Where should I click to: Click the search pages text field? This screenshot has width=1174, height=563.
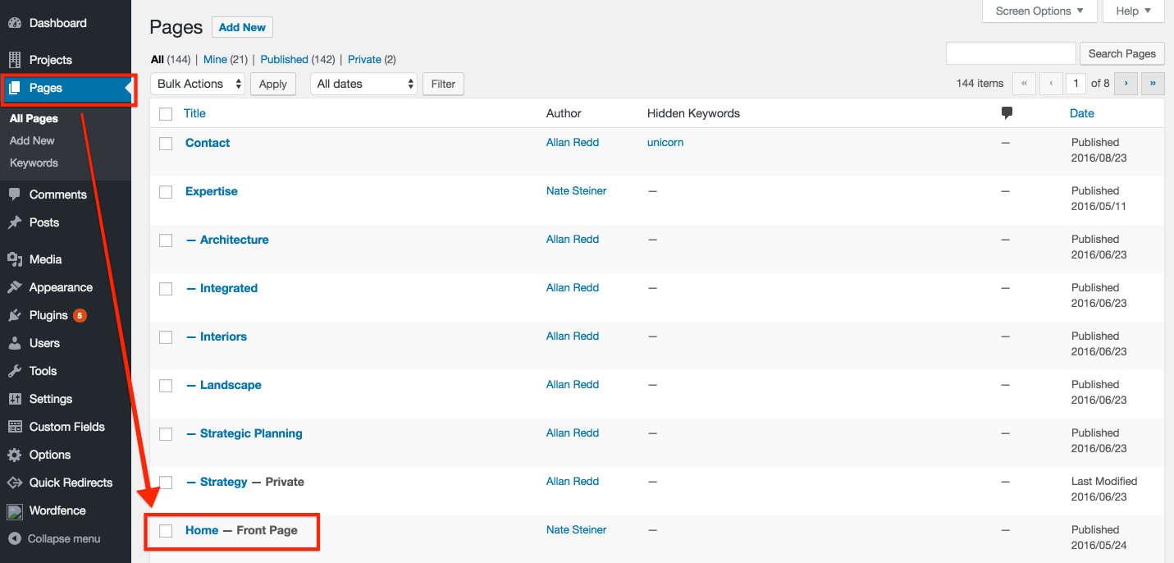pos(1010,53)
